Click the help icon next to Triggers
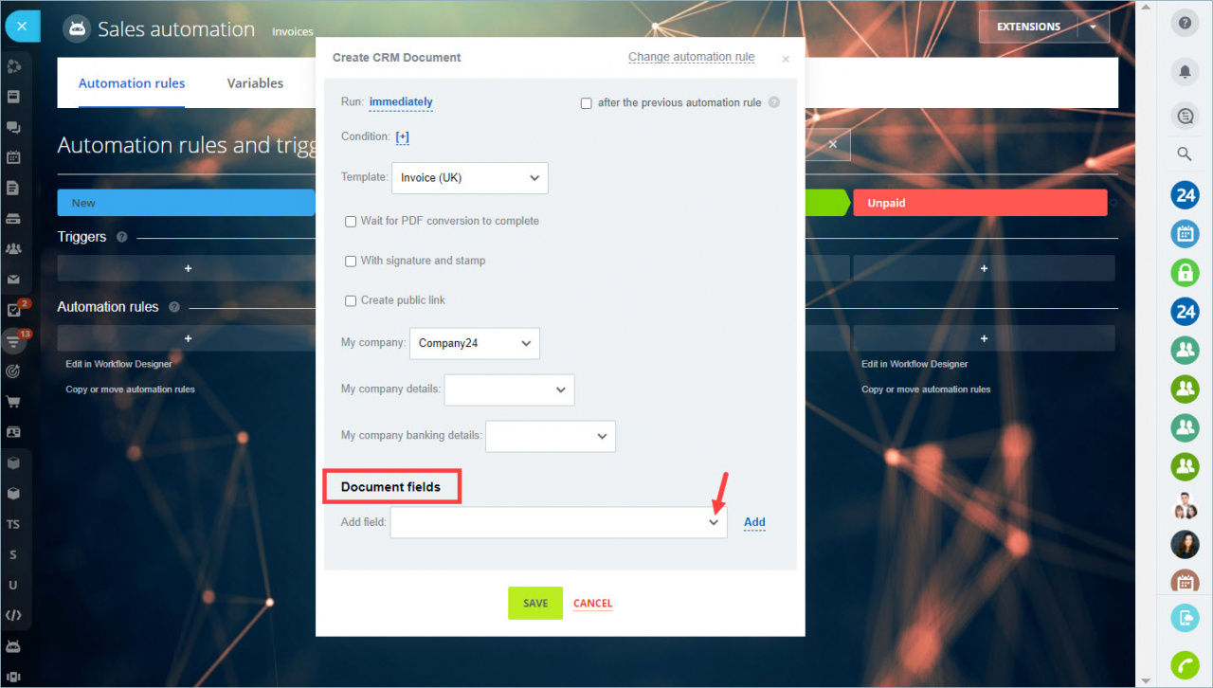The image size is (1213, 688). pyautogui.click(x=122, y=237)
